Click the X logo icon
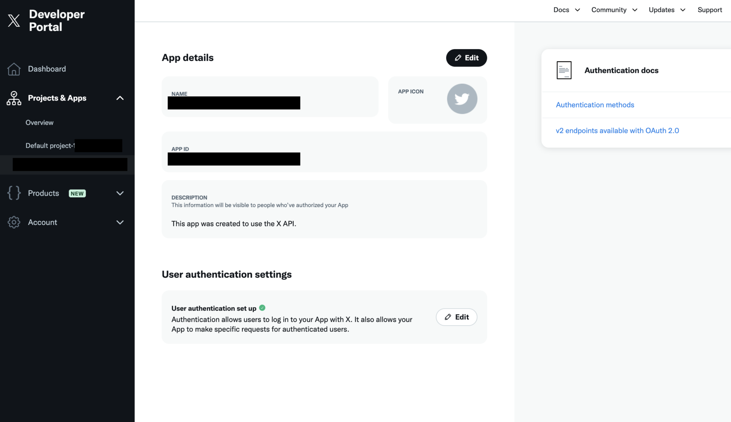Viewport: 731px width, 422px height. (14, 21)
